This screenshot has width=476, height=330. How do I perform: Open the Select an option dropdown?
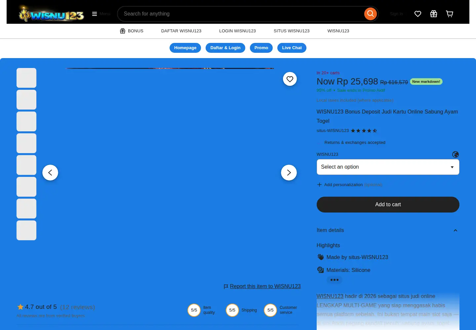[388, 167]
